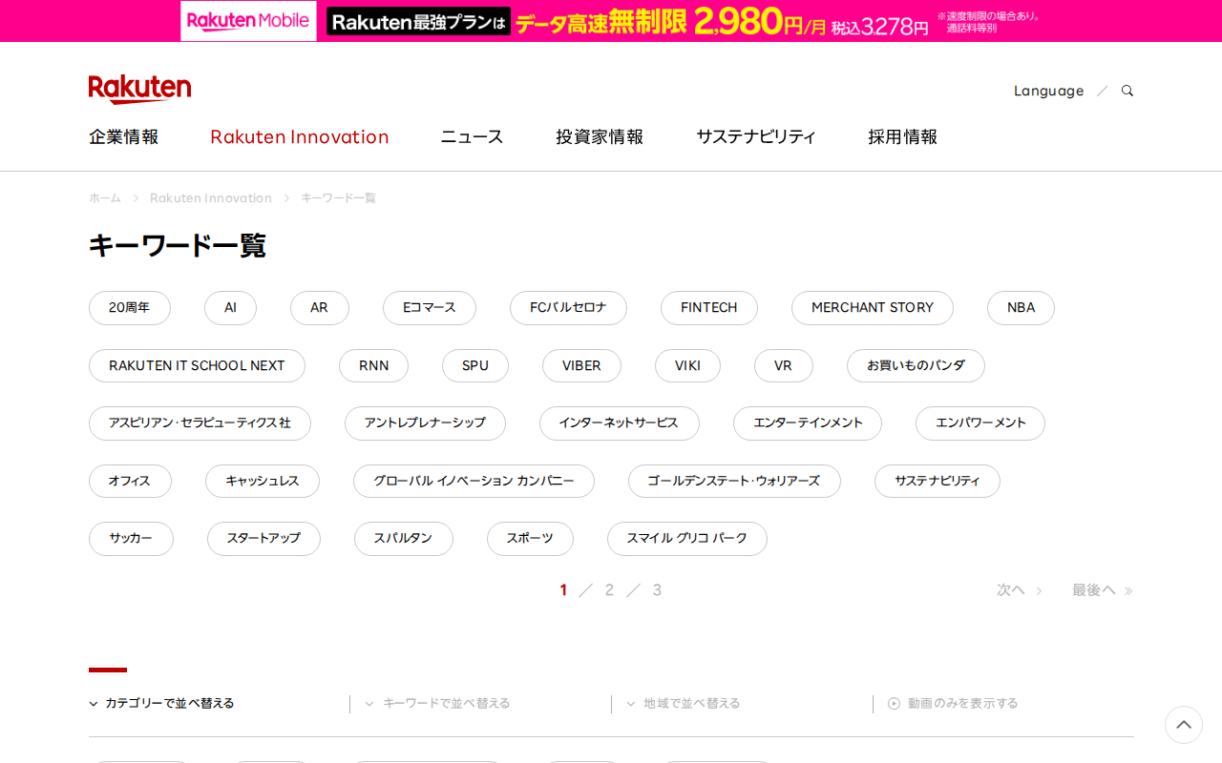Open the ニュース menu
1222x763 pixels.
tap(472, 136)
